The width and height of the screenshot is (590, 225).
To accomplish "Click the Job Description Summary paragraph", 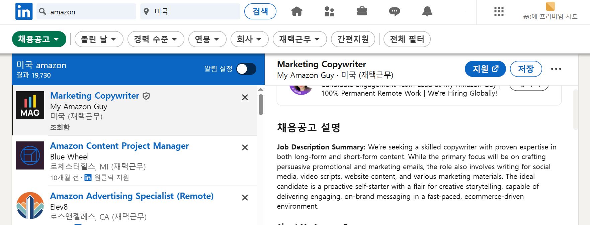I will tap(417, 177).
